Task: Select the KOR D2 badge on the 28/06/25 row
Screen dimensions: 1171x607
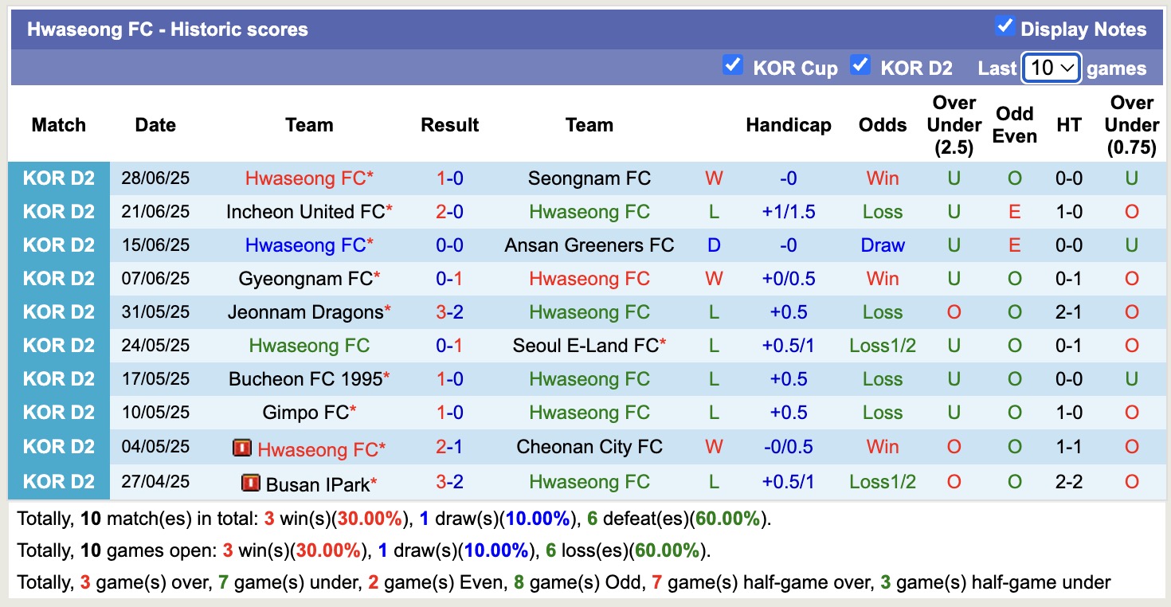Action: [x=59, y=178]
